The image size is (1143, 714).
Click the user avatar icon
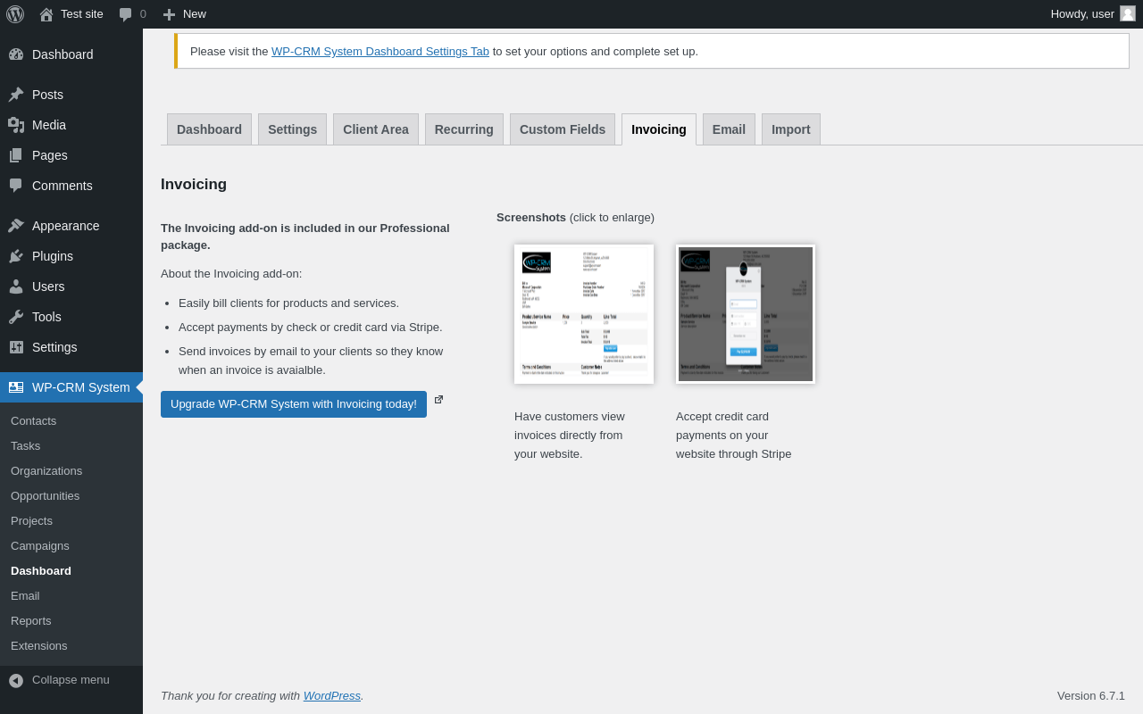click(1128, 13)
